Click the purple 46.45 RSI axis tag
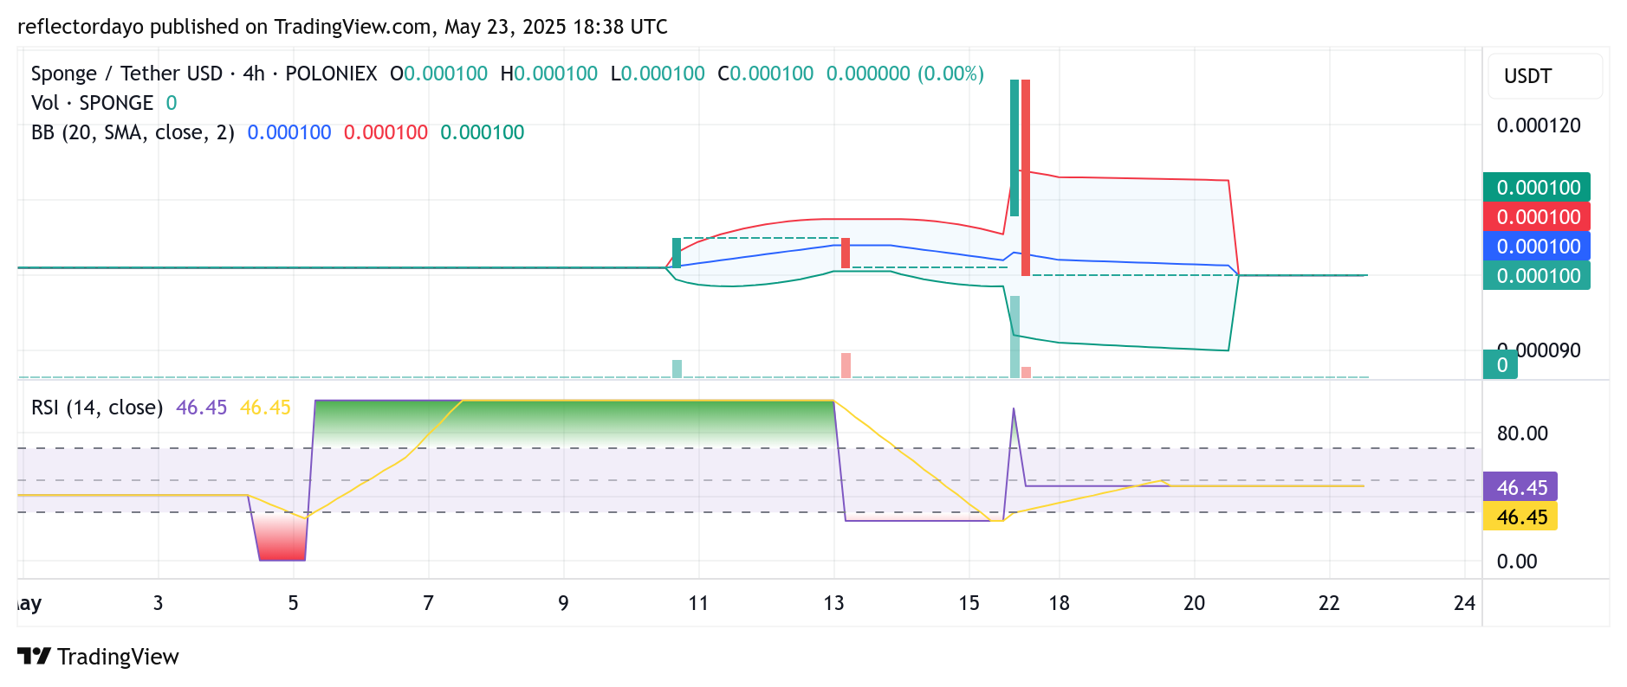The width and height of the screenshot is (1627, 687). (1520, 487)
